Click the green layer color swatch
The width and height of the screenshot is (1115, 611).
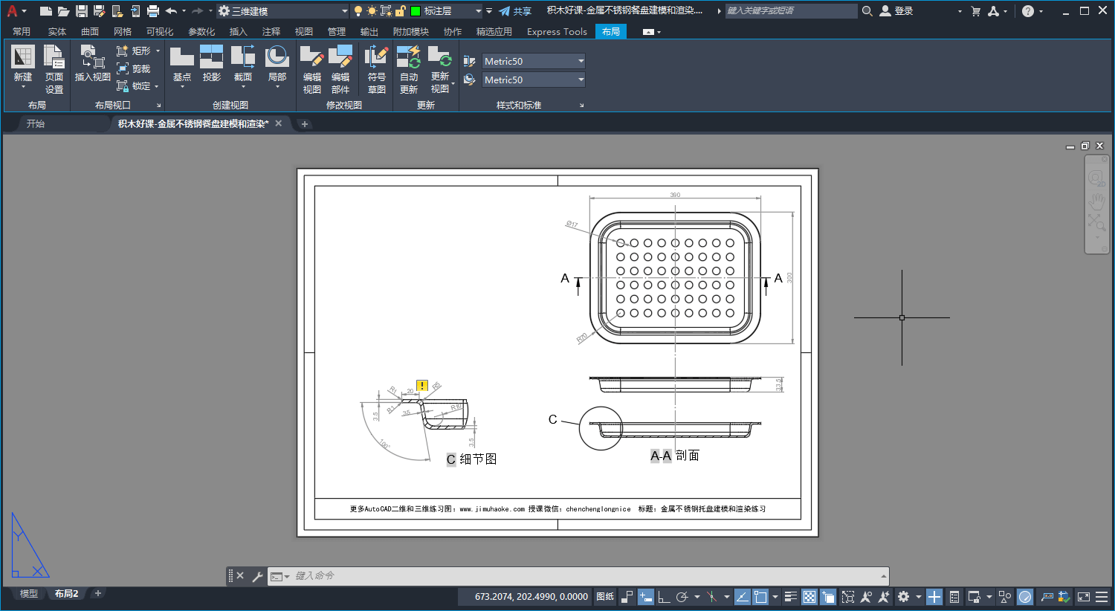coord(416,11)
